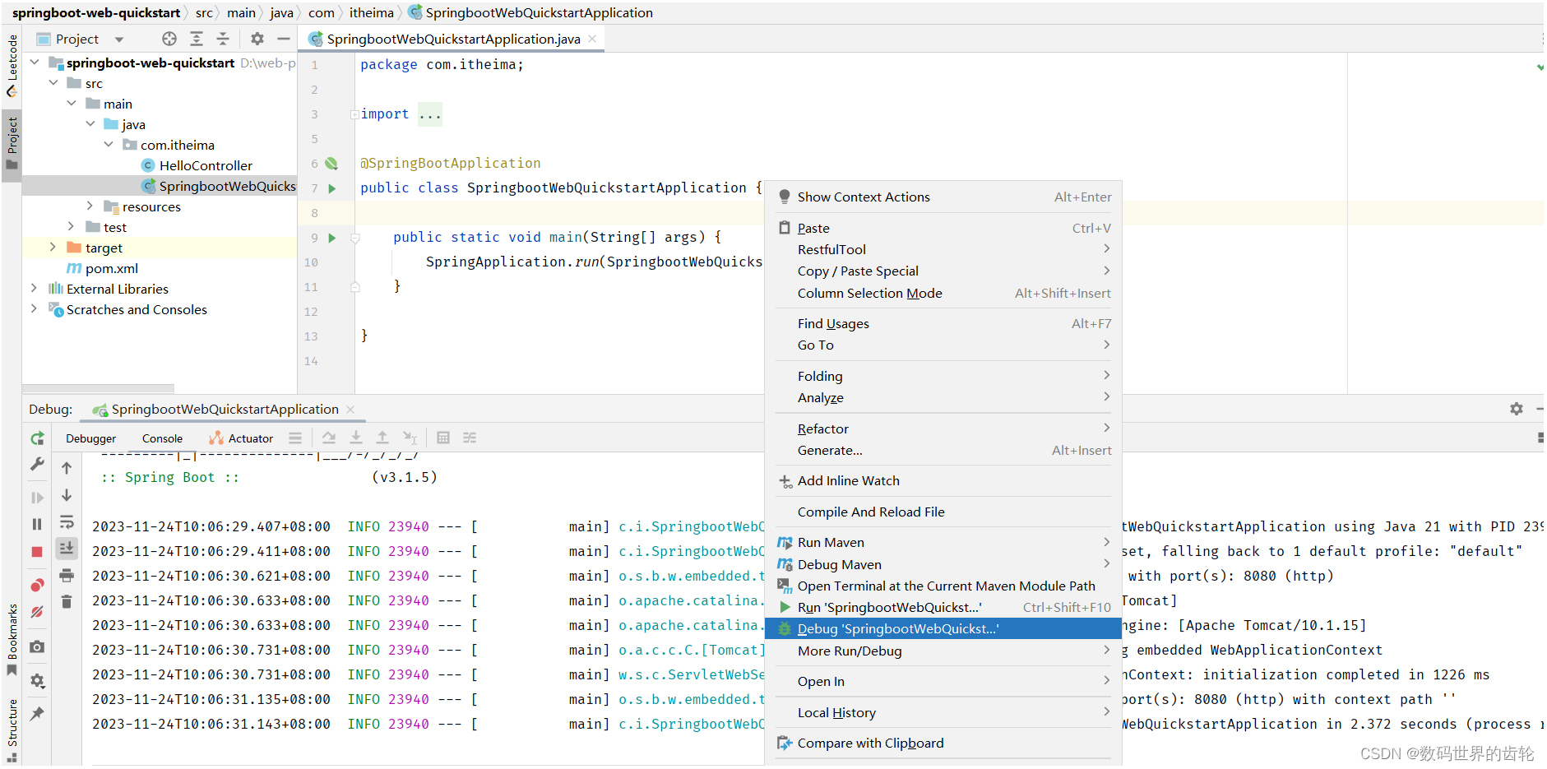Expand the resources folder node
Image resolution: width=1547 pixels, height=769 pixels.
pyautogui.click(x=90, y=206)
